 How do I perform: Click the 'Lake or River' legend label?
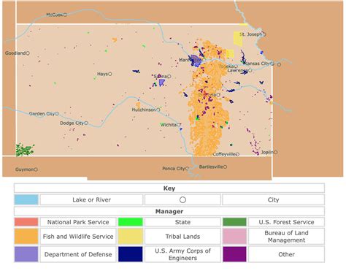tap(91, 200)
